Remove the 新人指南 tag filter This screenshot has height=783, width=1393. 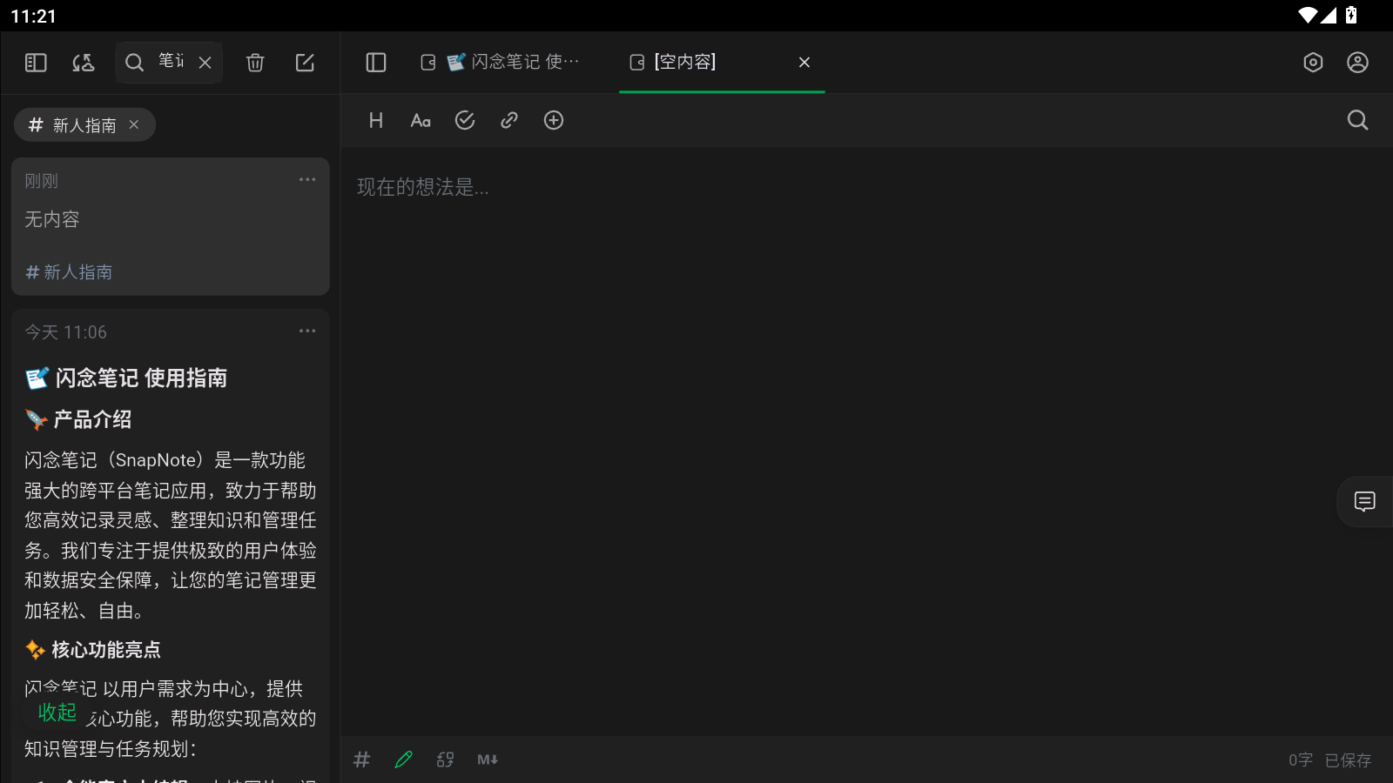(134, 124)
